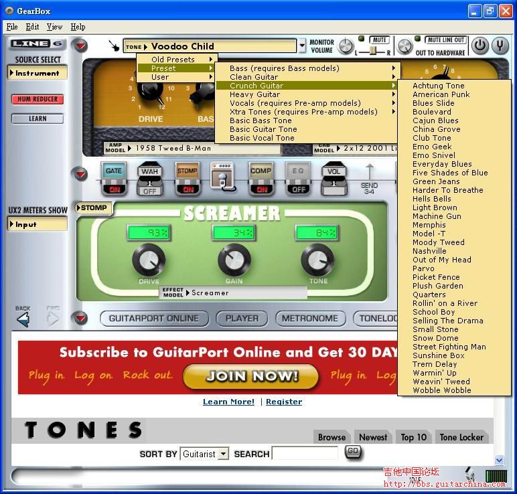Image resolution: width=517 pixels, height=494 pixels.
Task: Open the Learn More! link
Action: [x=228, y=402]
